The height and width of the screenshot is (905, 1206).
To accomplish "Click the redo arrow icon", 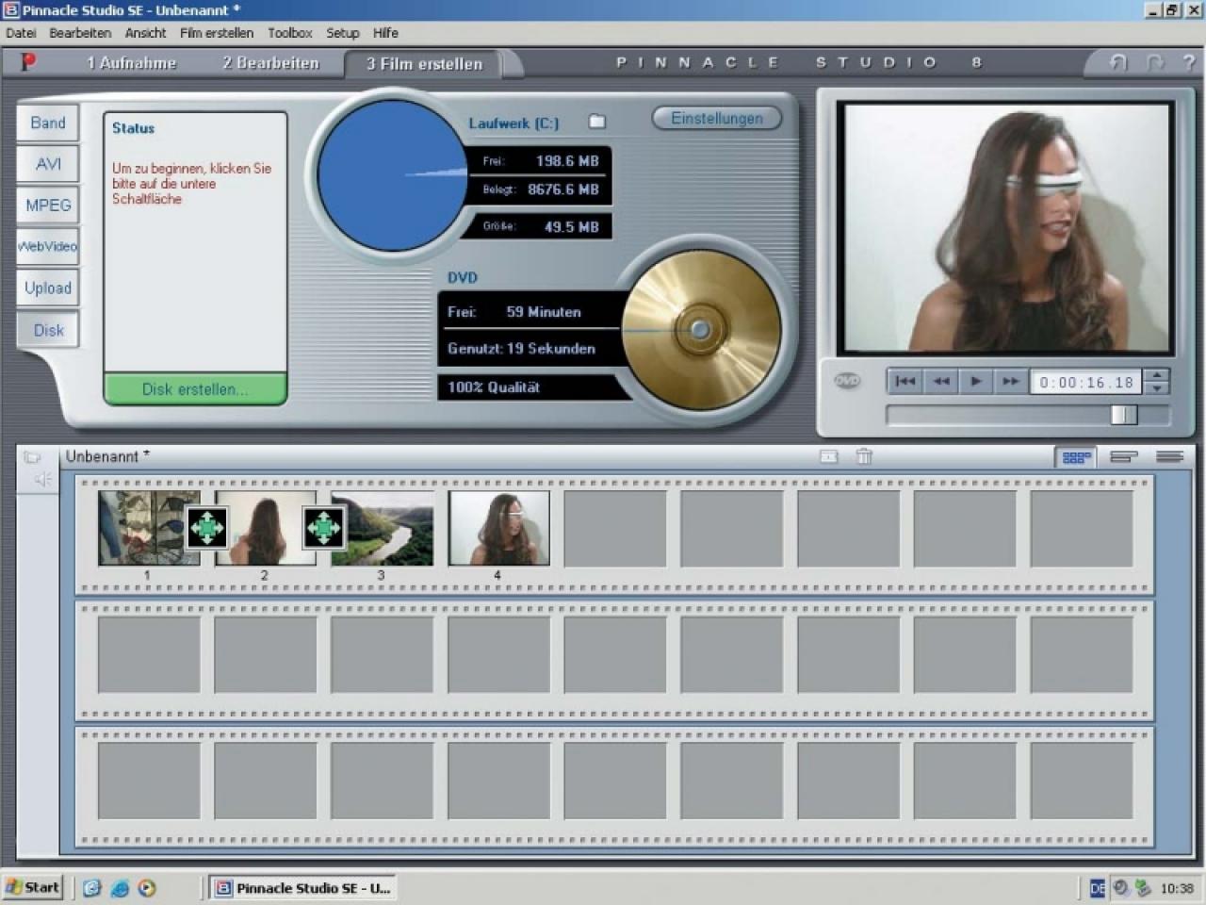I will pyautogui.click(x=1154, y=62).
